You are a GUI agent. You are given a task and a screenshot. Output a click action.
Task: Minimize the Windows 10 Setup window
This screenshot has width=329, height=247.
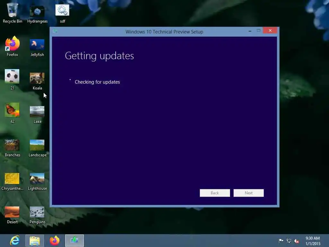click(x=250, y=31)
